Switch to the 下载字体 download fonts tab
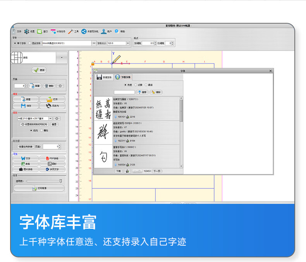Viewport: 306px width, 262px height. tap(123, 77)
